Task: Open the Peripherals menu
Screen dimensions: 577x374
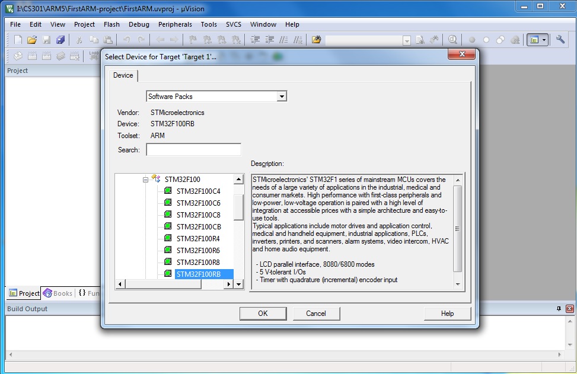Action: (175, 24)
